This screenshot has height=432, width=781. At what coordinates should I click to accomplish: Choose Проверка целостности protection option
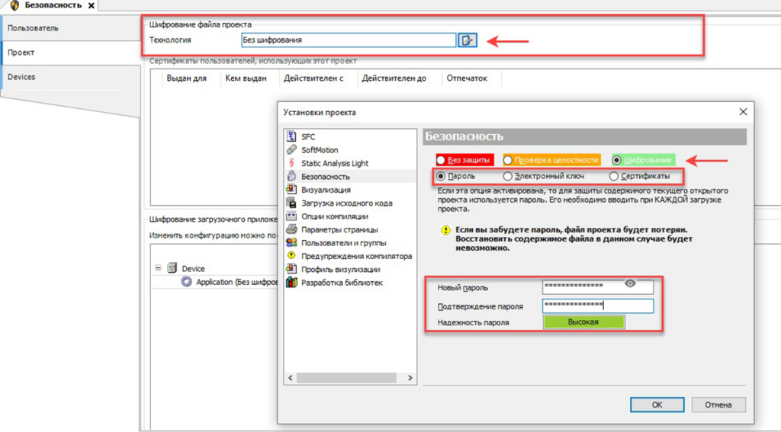pyautogui.click(x=508, y=160)
